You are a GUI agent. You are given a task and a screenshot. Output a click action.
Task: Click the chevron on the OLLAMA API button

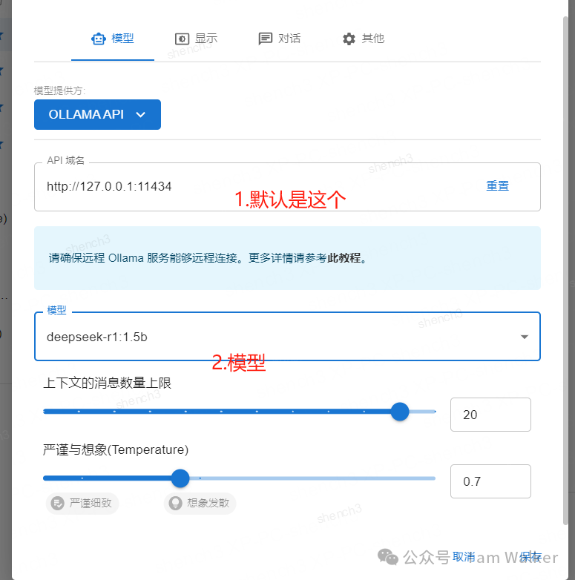141,115
